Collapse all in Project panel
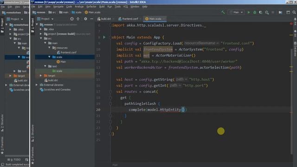The image size is (297, 167). (78, 19)
